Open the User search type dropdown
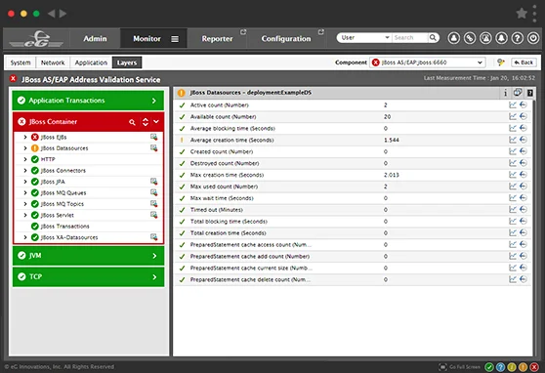 coord(364,37)
